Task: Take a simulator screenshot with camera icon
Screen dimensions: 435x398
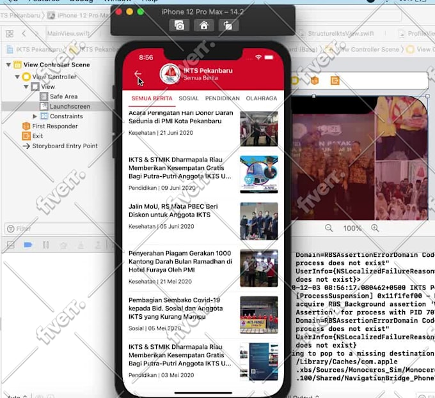Action: (x=179, y=26)
